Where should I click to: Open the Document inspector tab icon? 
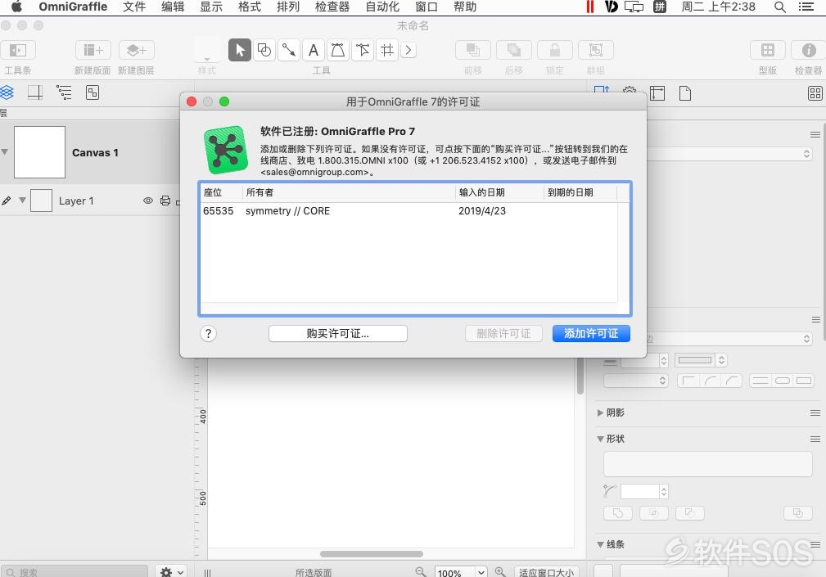685,93
